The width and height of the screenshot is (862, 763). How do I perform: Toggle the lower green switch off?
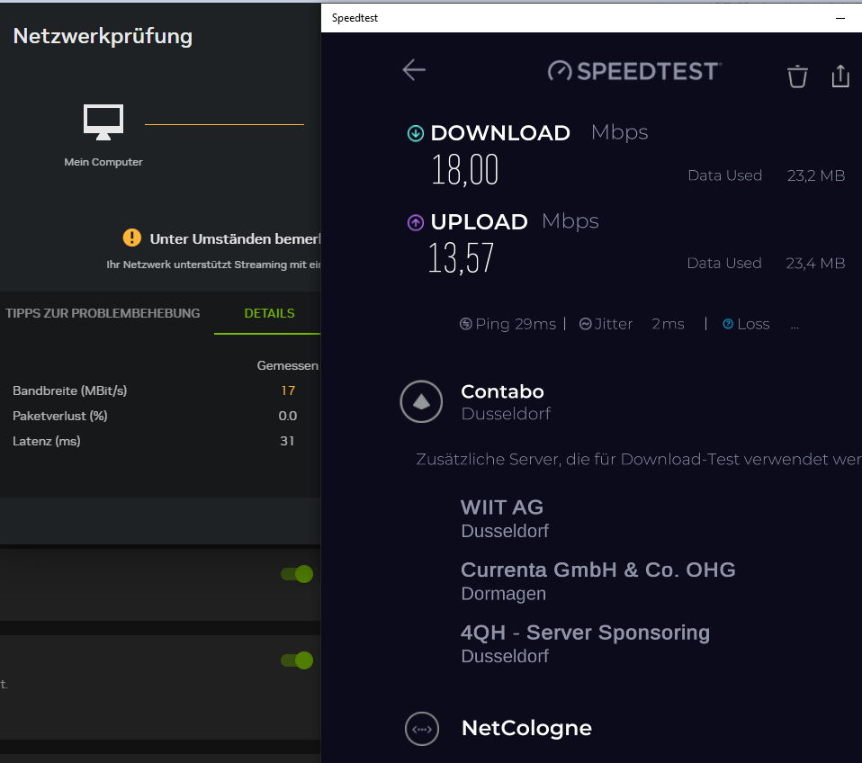click(x=297, y=660)
